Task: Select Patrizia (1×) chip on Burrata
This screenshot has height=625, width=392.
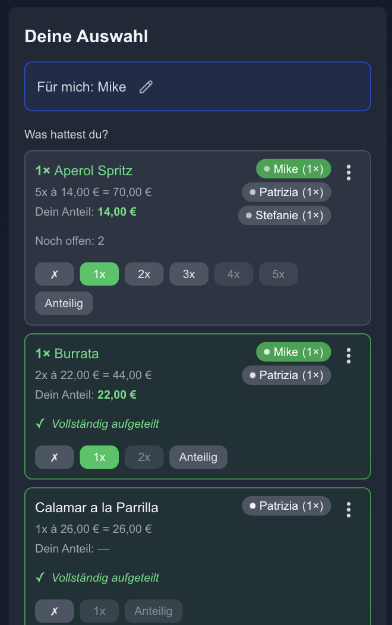Action: tap(286, 375)
